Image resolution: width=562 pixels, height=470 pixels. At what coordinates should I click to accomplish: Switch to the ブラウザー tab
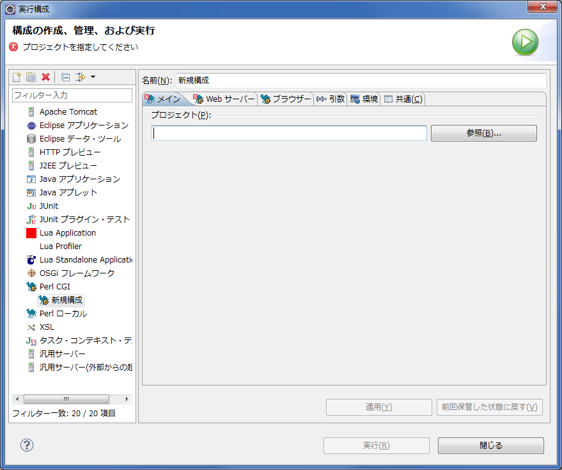286,99
